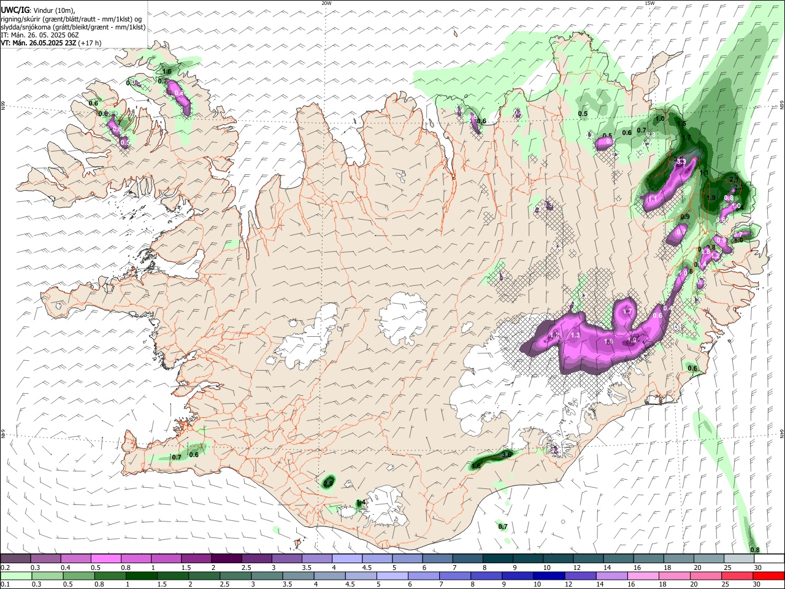The height and width of the screenshot is (589, 785).
Task: Select the 7 swatch in upper legend row
Action: [x=467, y=559]
